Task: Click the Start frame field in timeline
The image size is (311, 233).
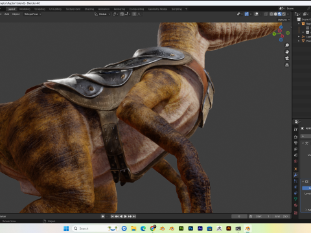Action: point(263,216)
